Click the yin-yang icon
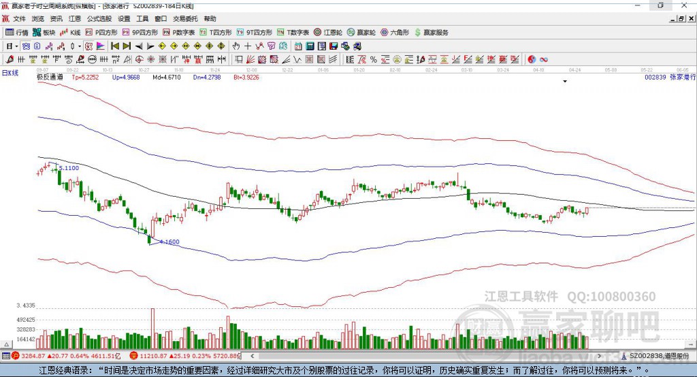The width and height of the screenshot is (697, 377). click(x=531, y=59)
